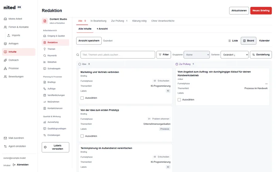
Task: Click the Aktualisieren button
Action: (239, 11)
